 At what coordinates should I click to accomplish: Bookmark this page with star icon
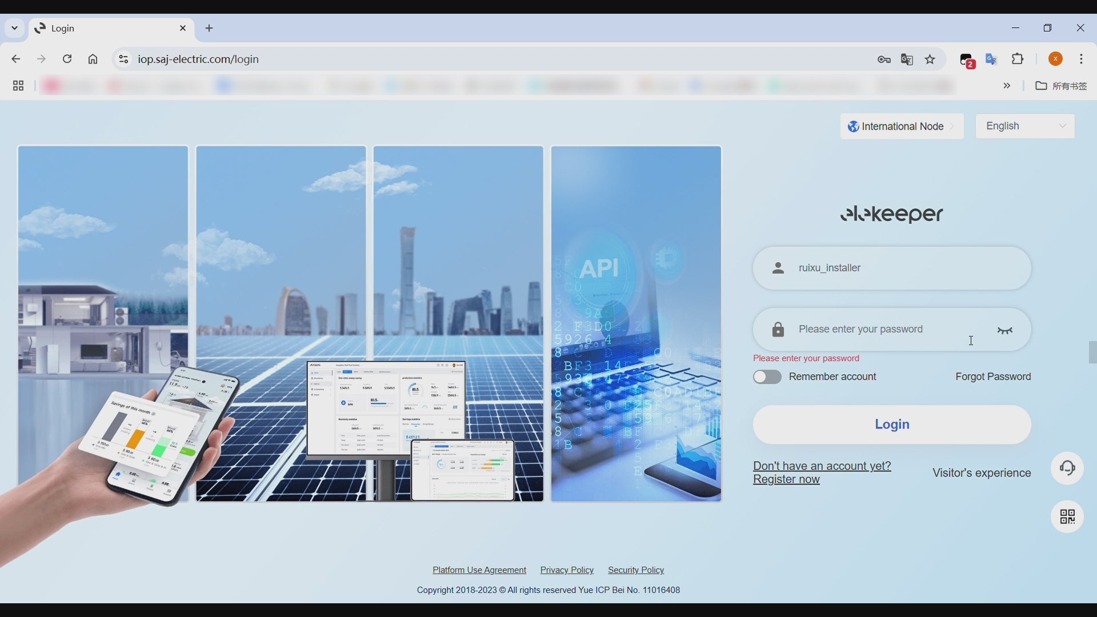point(931,59)
